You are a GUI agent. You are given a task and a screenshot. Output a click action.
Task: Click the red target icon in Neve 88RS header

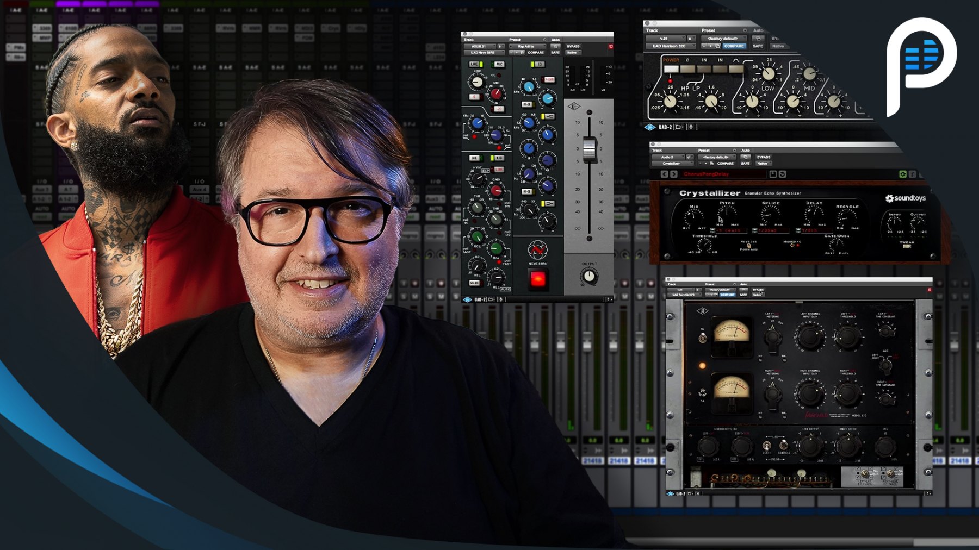[611, 46]
